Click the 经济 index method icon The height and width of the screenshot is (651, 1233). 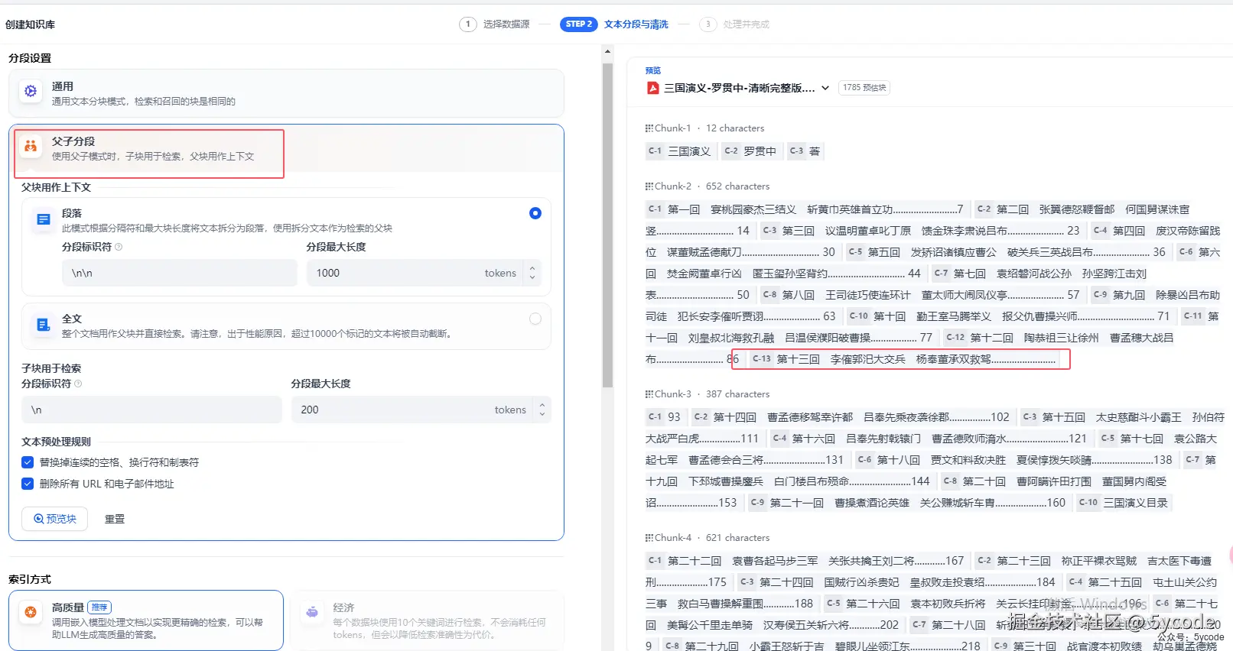(312, 612)
